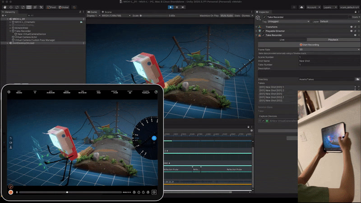Select take [001] New Shot [002] 1

pyautogui.click(x=272, y=97)
